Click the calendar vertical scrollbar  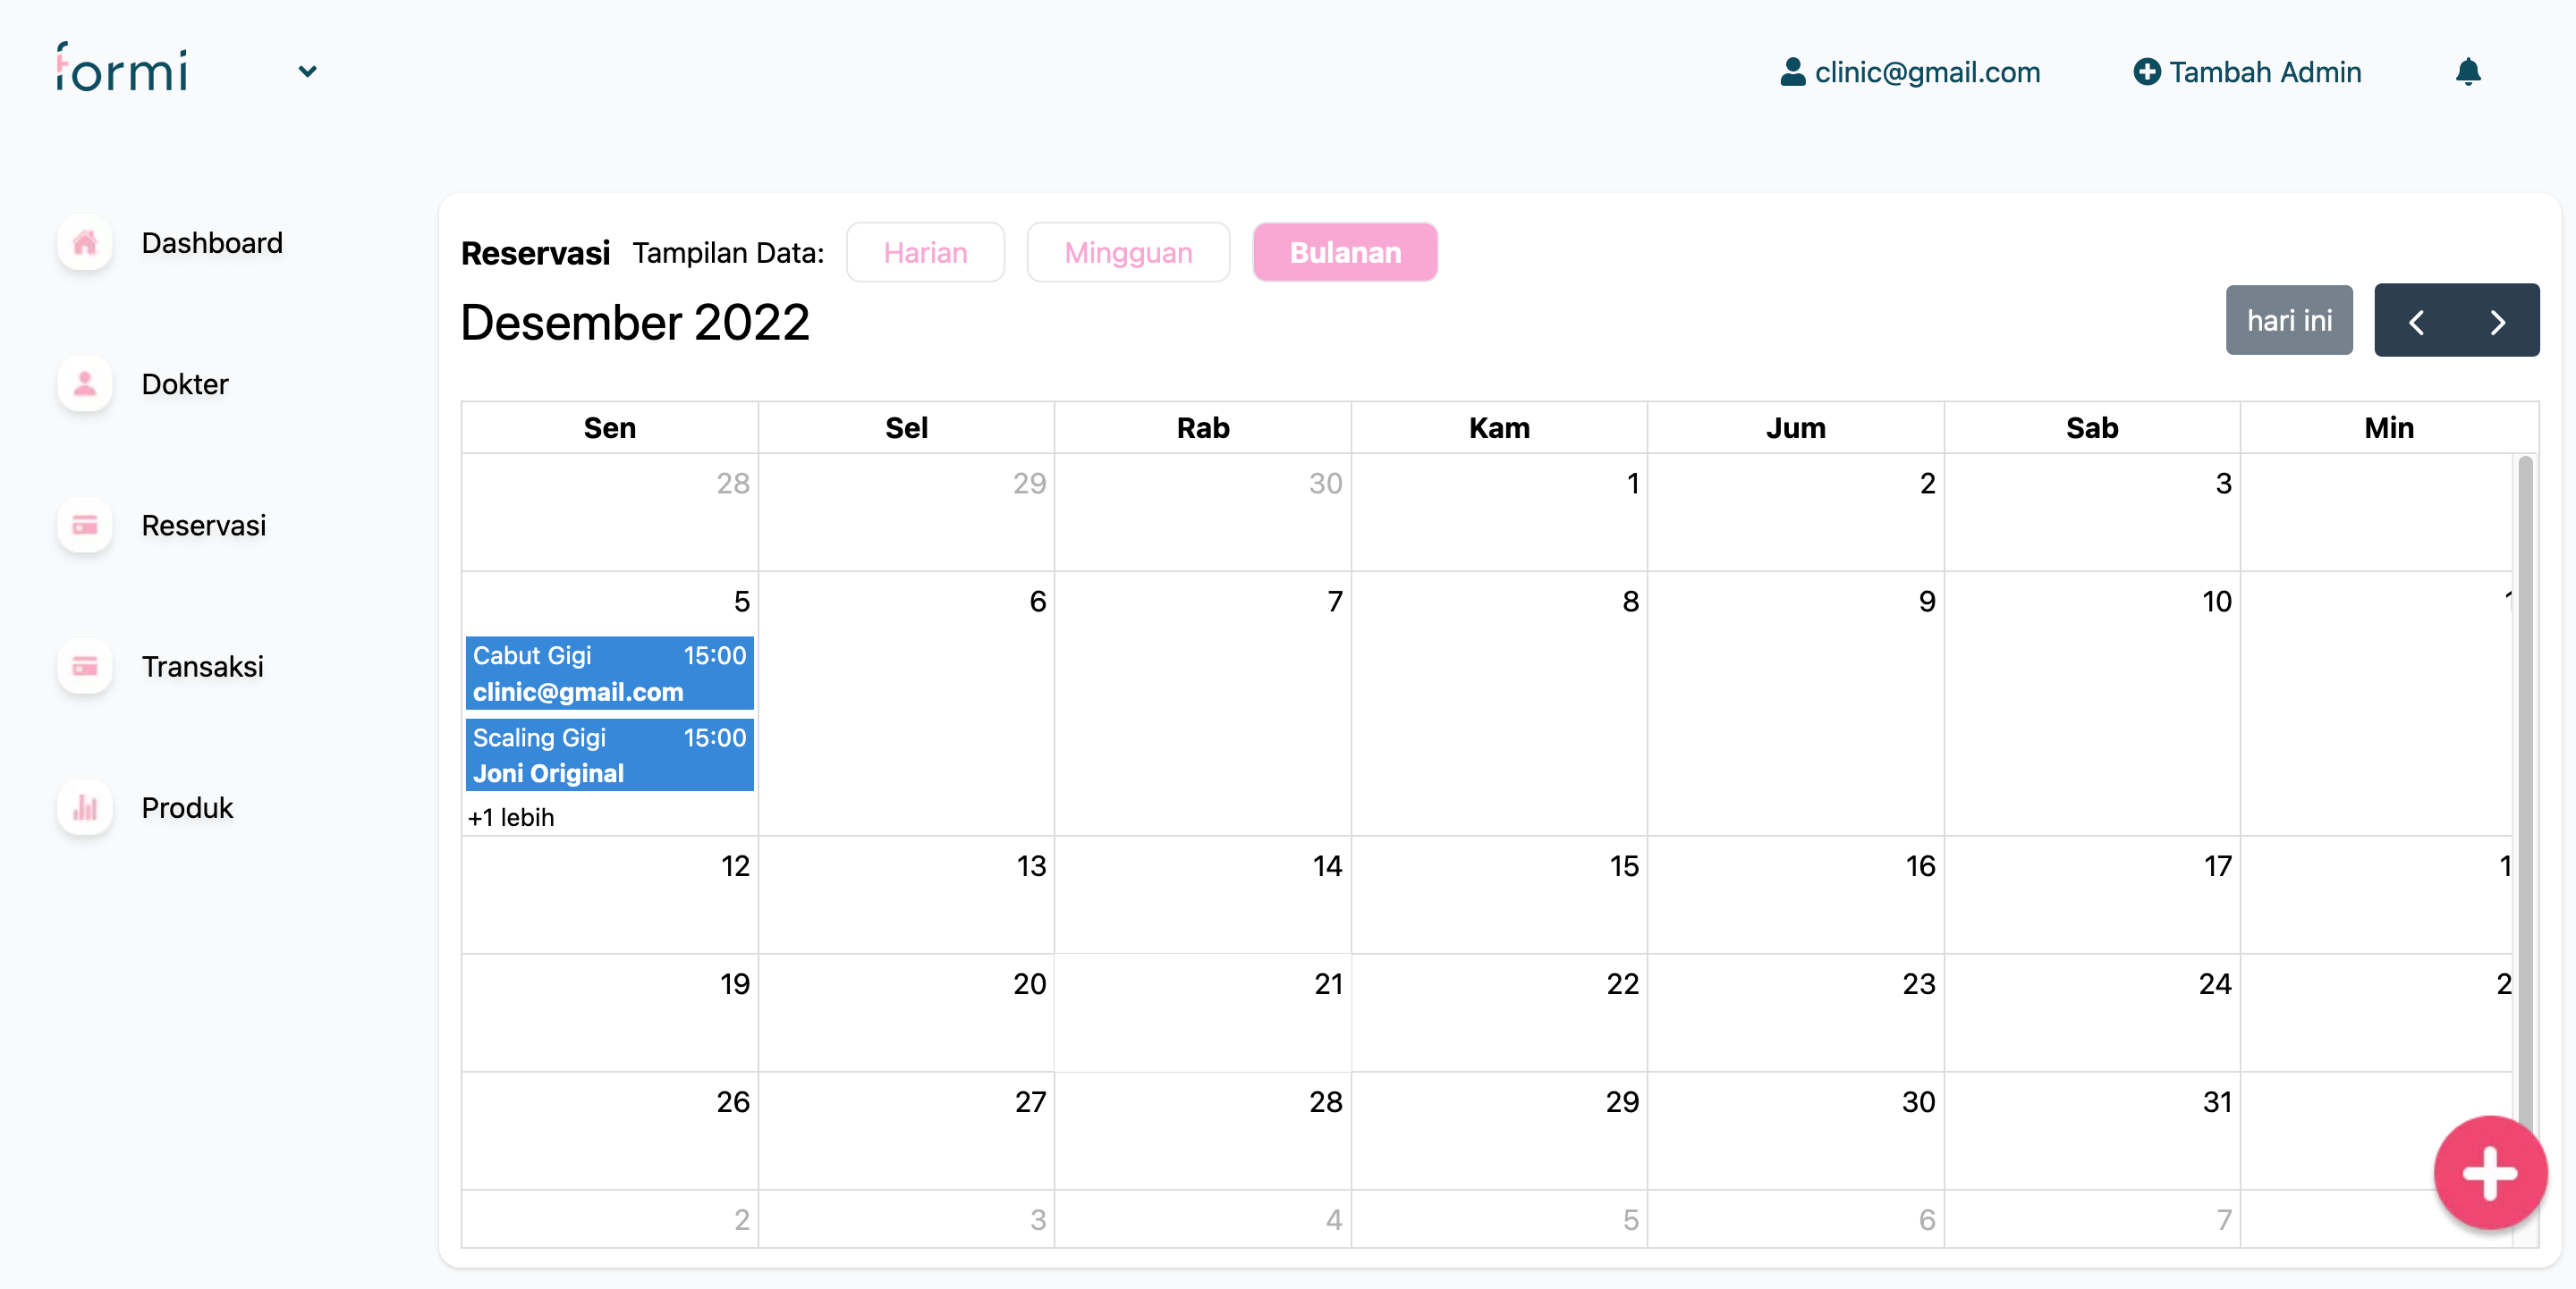tap(2524, 779)
